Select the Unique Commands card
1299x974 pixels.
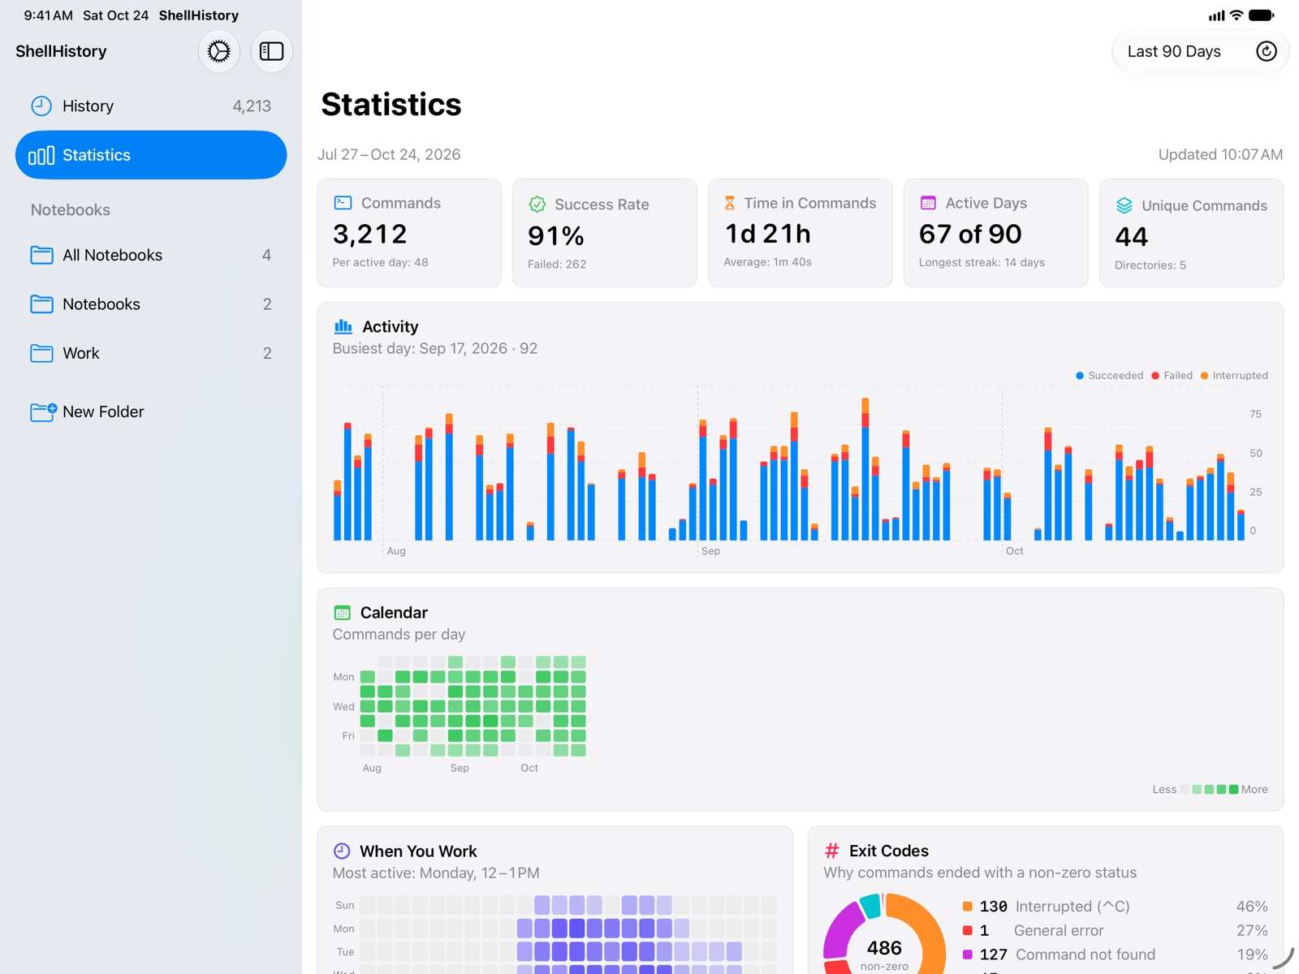tap(1192, 233)
